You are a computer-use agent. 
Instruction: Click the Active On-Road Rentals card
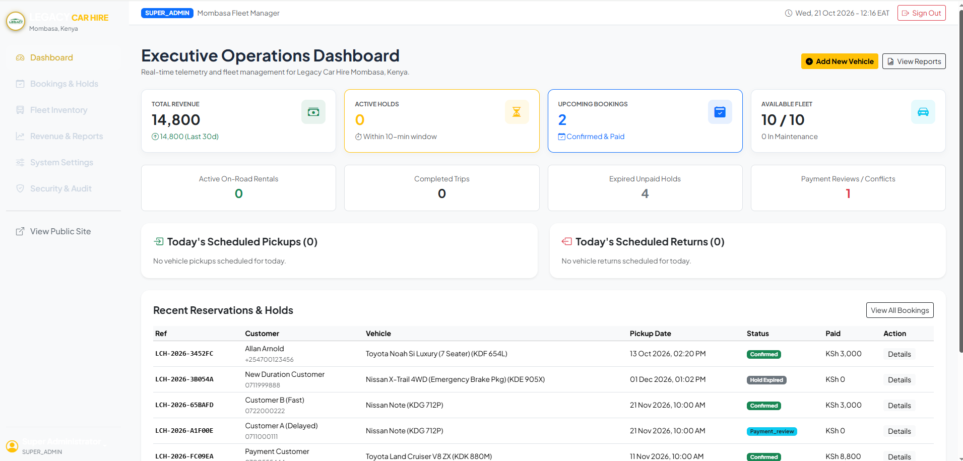tap(238, 188)
